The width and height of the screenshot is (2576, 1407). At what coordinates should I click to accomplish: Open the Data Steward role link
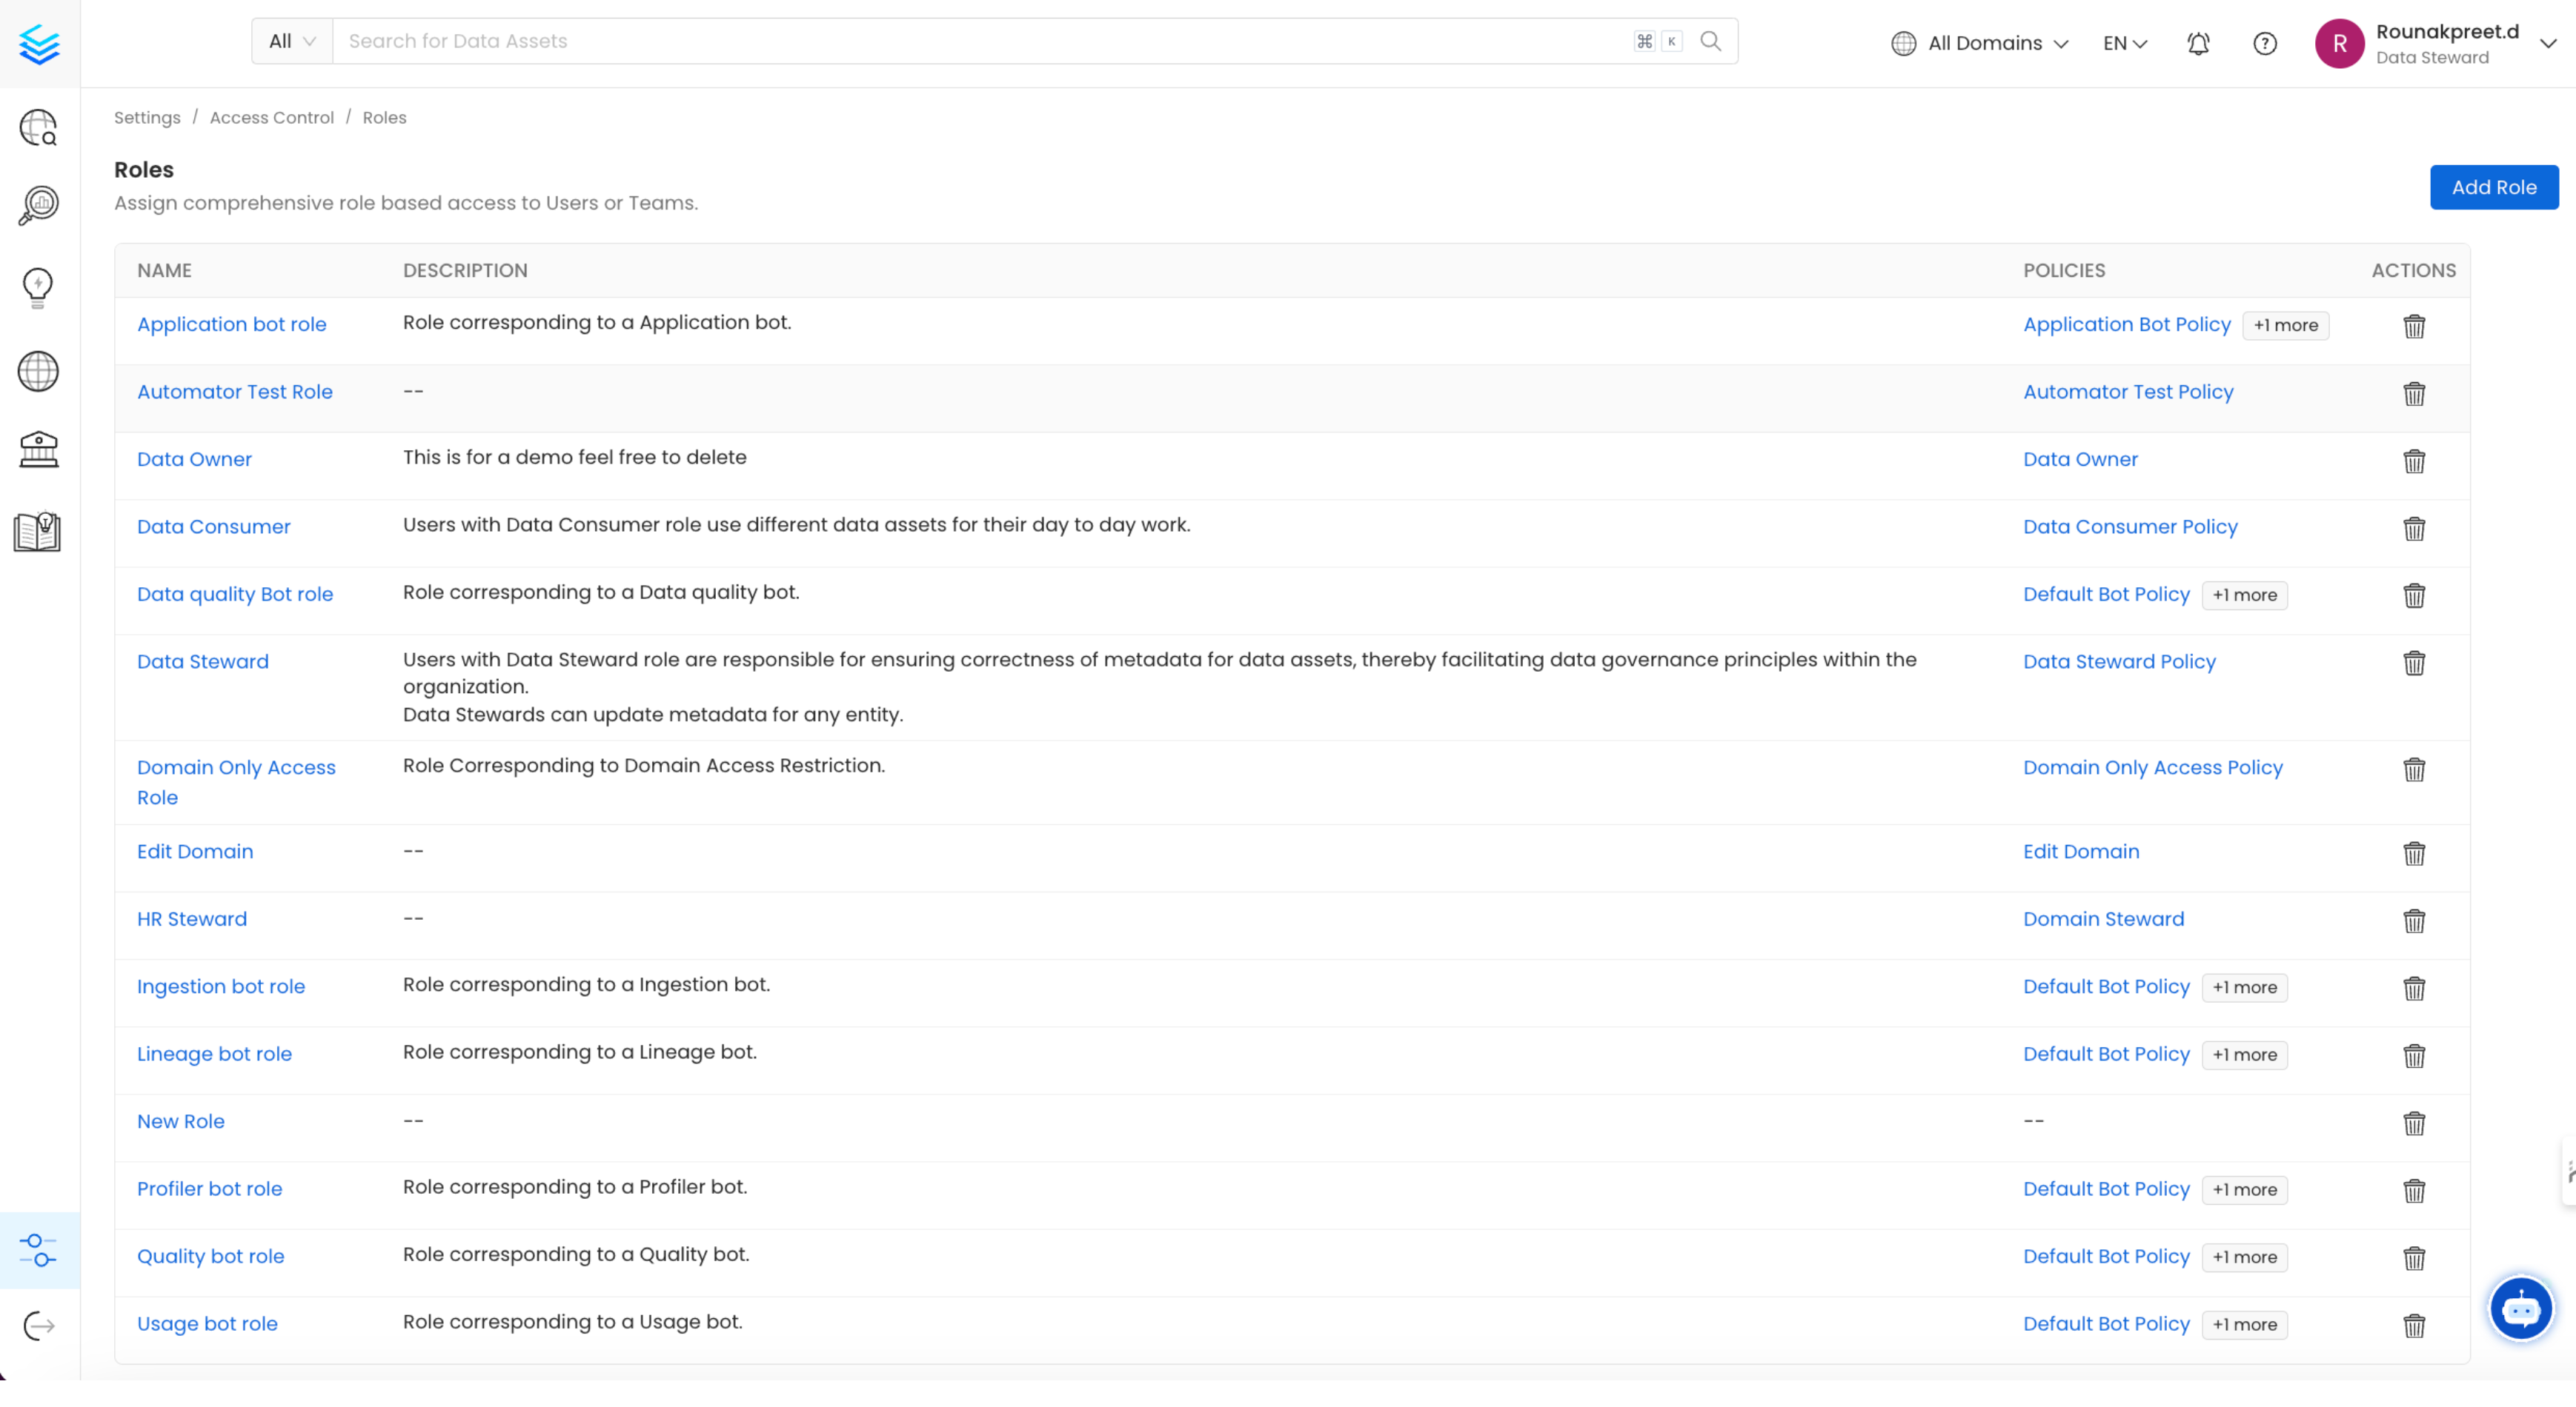coord(202,661)
